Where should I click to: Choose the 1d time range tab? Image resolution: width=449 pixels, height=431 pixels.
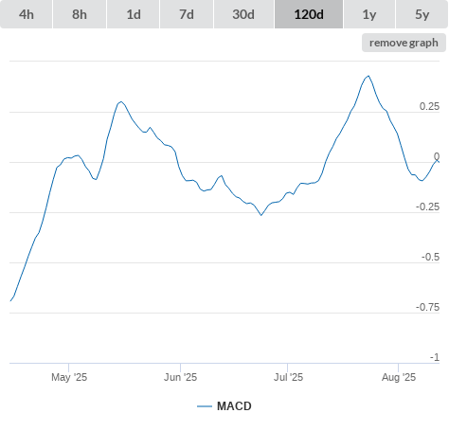(134, 14)
